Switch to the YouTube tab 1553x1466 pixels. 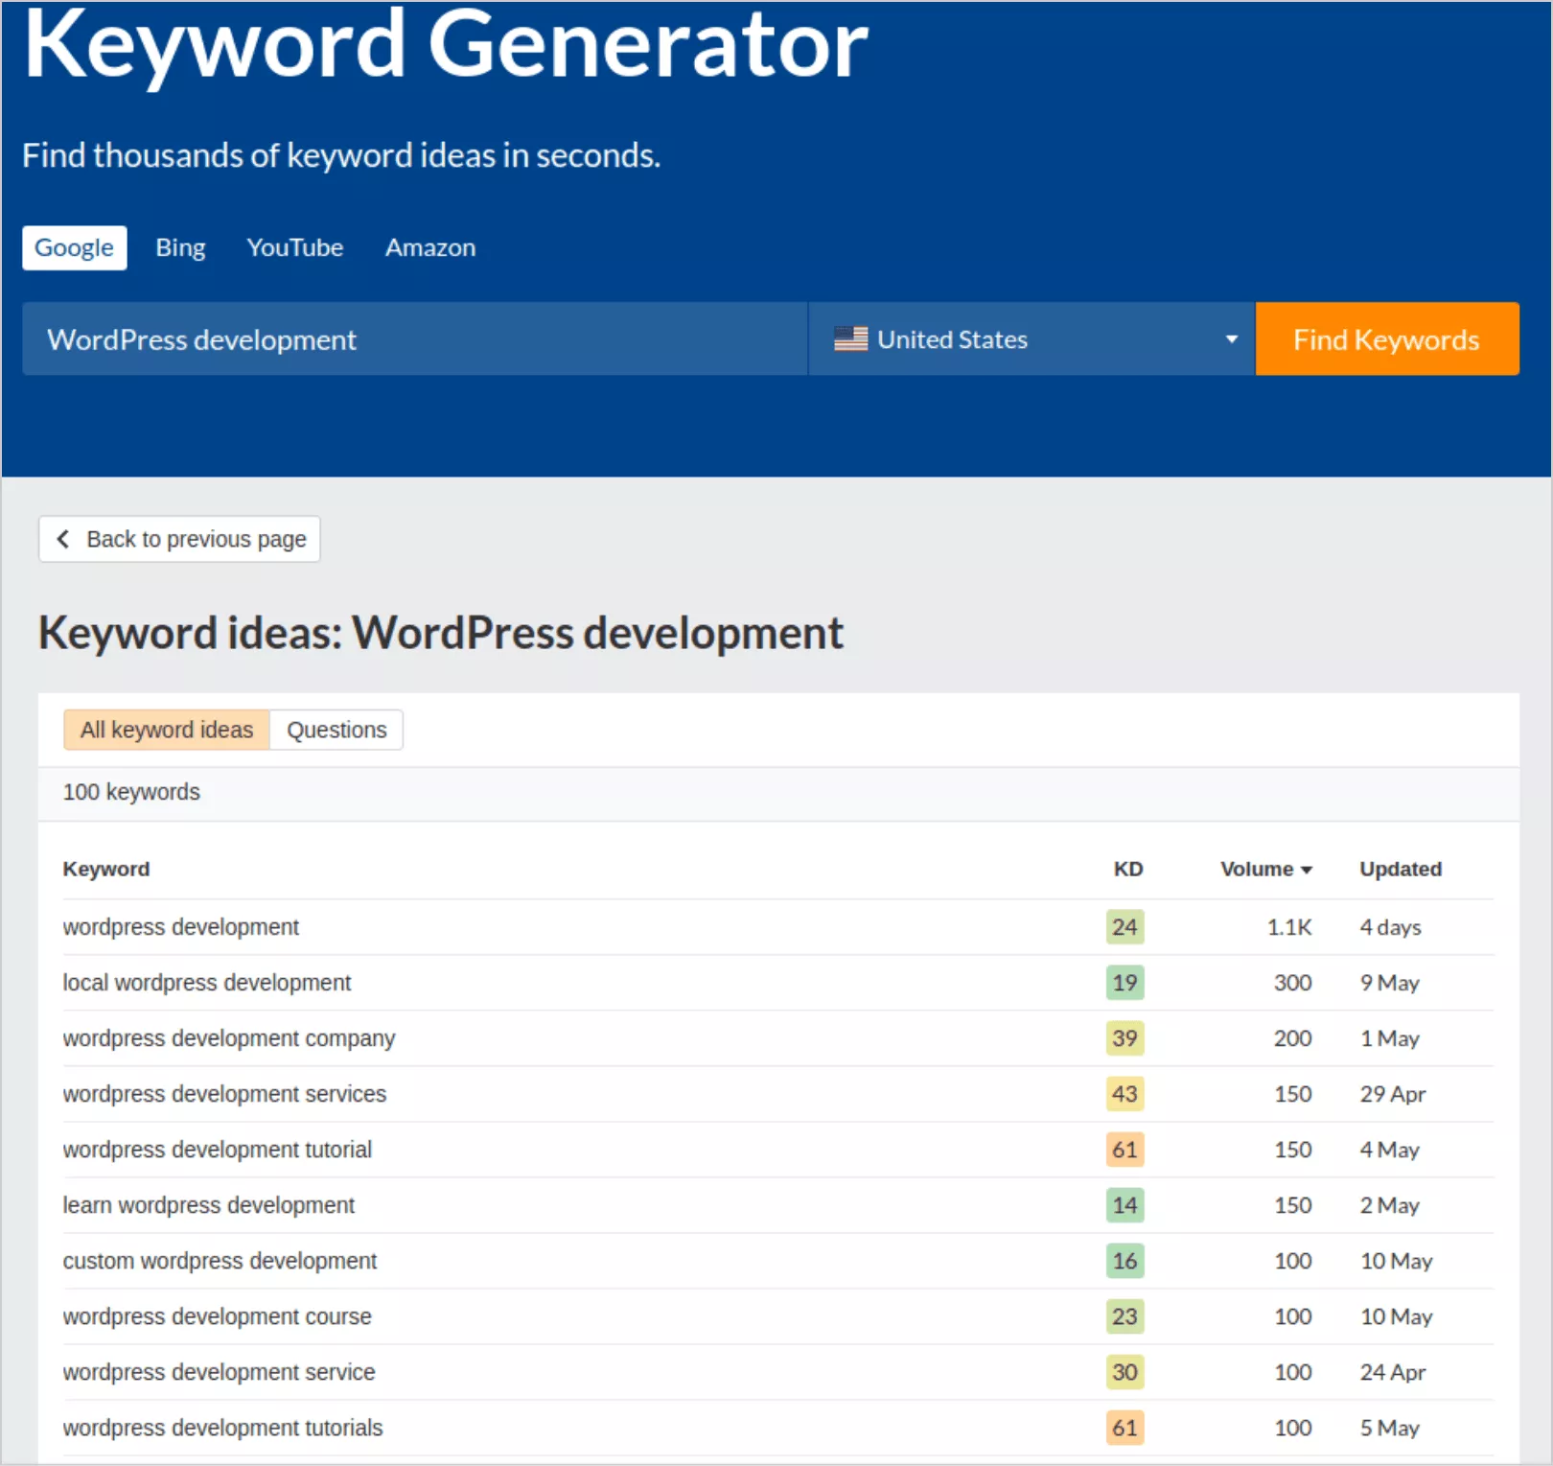tap(294, 248)
